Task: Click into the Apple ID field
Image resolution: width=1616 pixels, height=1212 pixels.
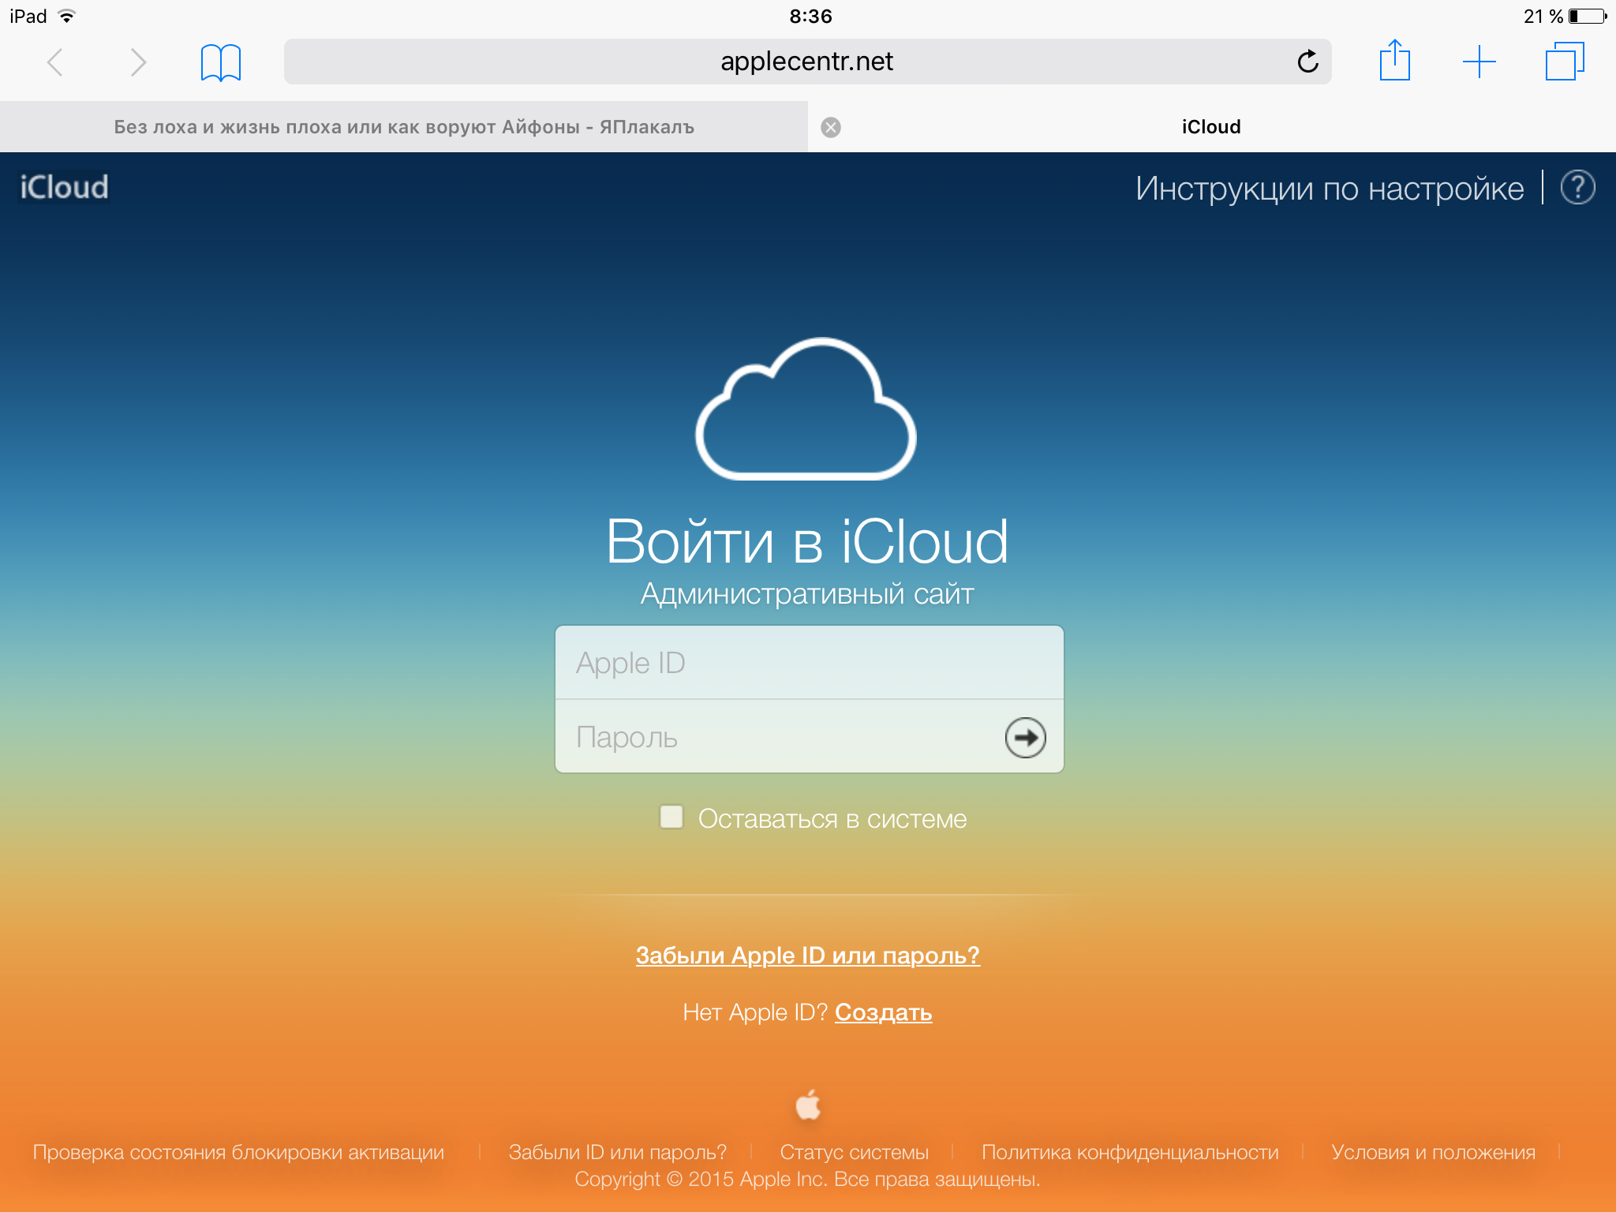Action: coord(810,663)
